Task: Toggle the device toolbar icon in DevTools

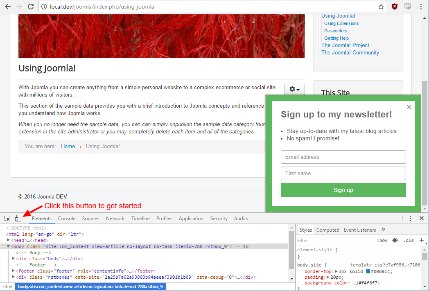Action: [x=18, y=219]
